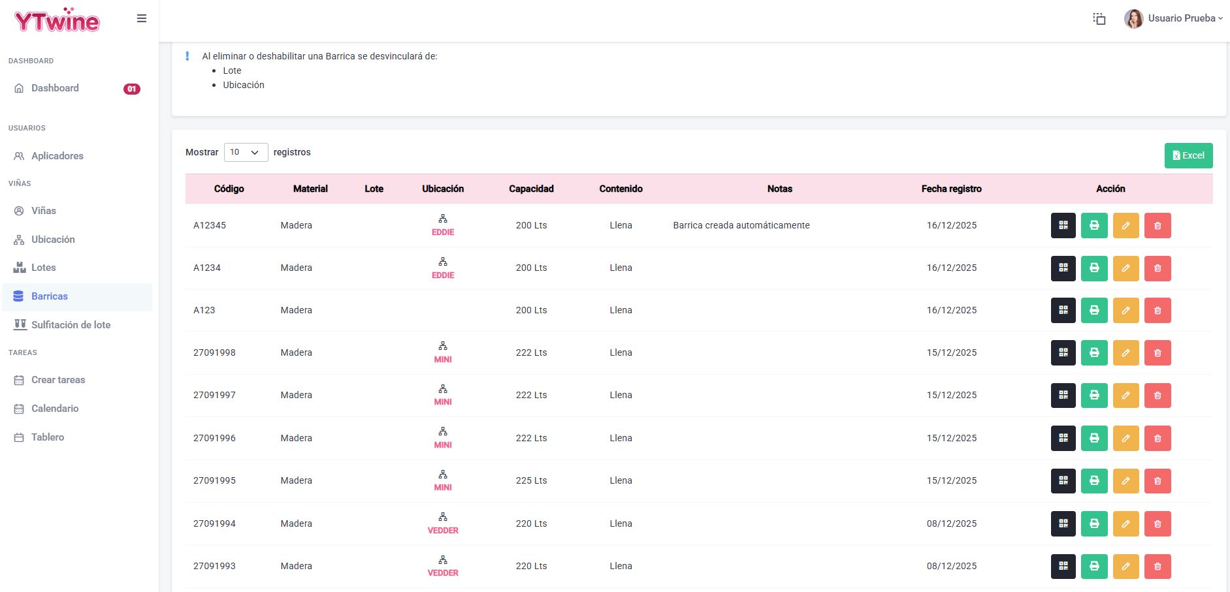Image resolution: width=1230 pixels, height=592 pixels.
Task: Delete barrel 27091993 with trash icon
Action: [x=1157, y=566]
